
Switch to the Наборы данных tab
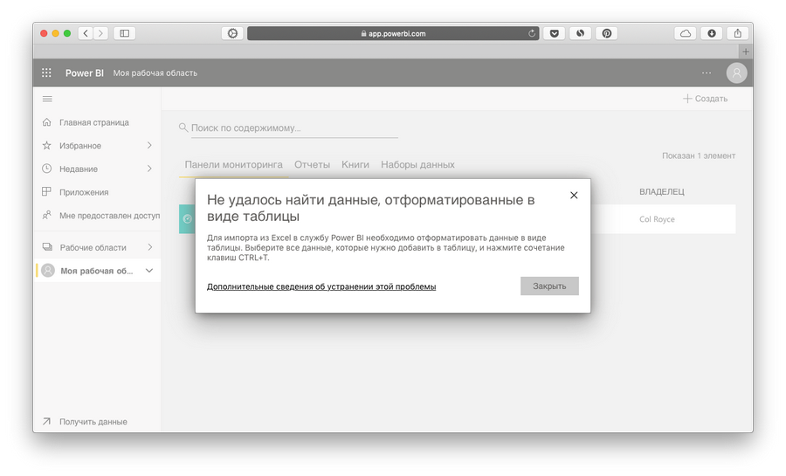tap(417, 164)
